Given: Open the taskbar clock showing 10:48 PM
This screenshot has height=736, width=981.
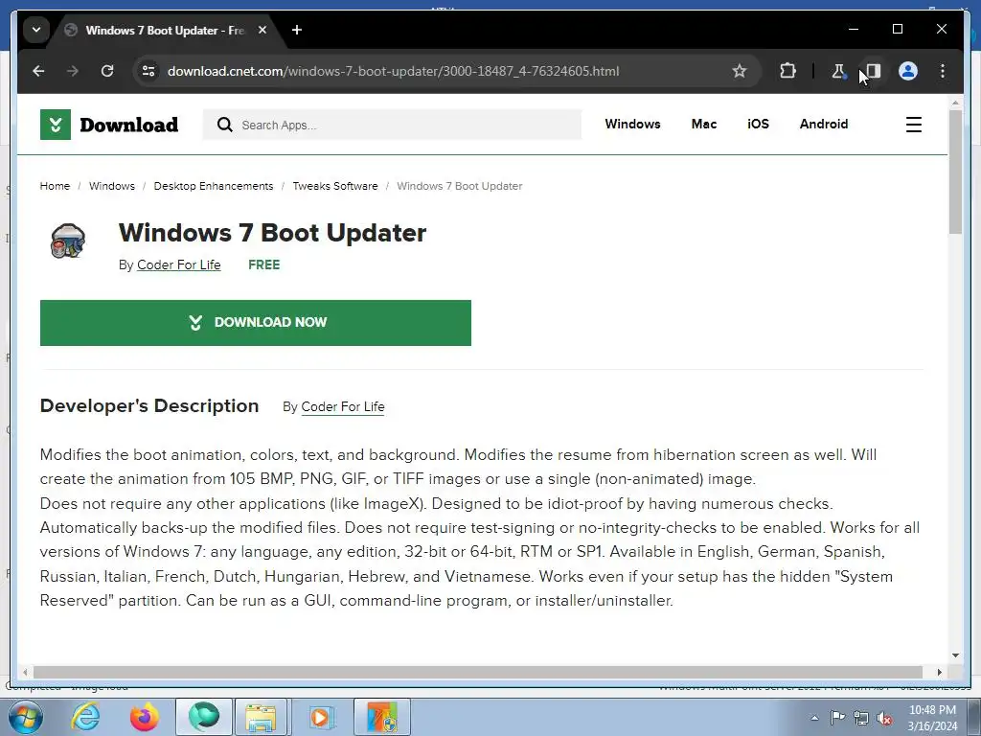Looking at the screenshot, I should [x=933, y=718].
